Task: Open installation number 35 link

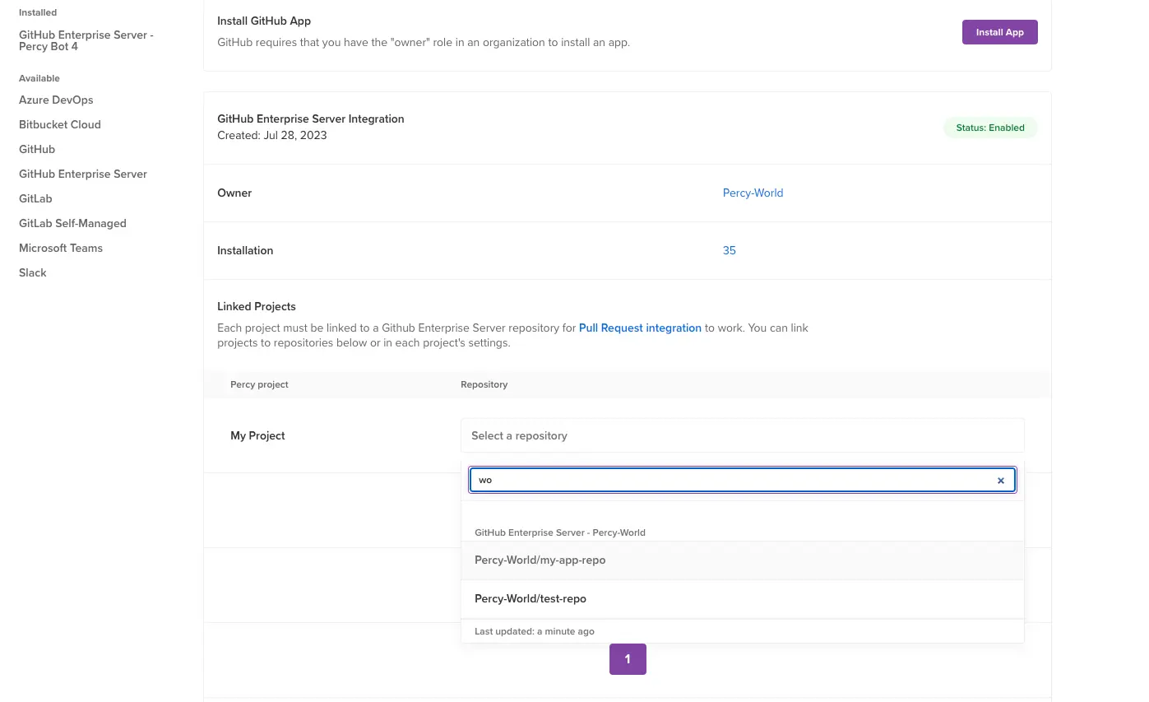Action: pos(729,251)
